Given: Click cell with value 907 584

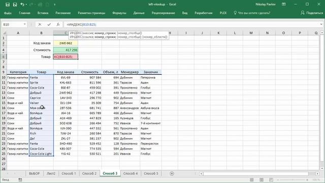Looking at the screenshot, I should point(90,77).
